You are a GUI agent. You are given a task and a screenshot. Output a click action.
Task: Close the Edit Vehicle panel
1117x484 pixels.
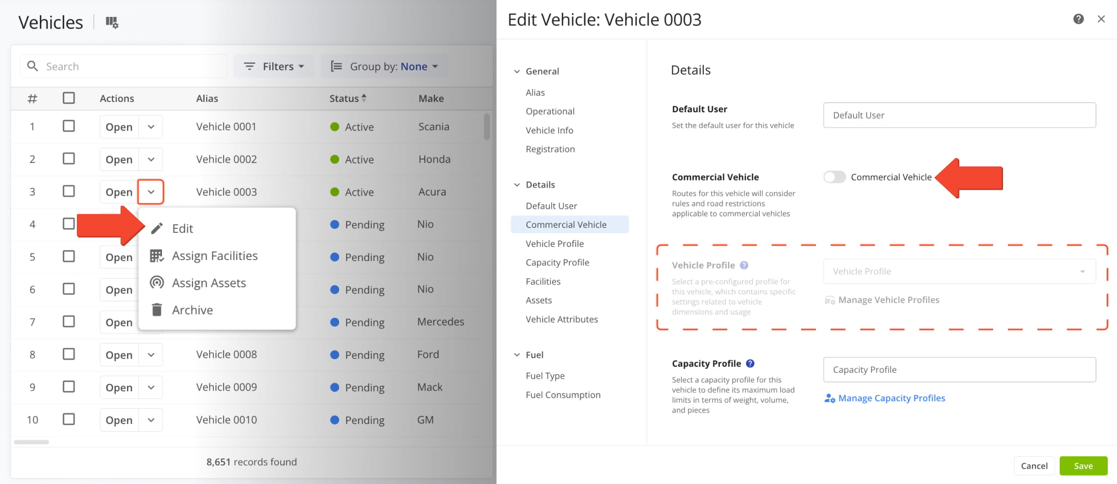[1101, 19]
